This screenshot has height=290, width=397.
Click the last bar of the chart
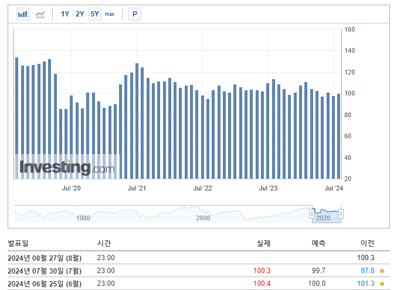coord(339,137)
